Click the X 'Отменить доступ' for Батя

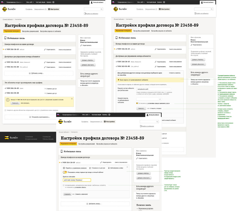(x=45, y=89)
